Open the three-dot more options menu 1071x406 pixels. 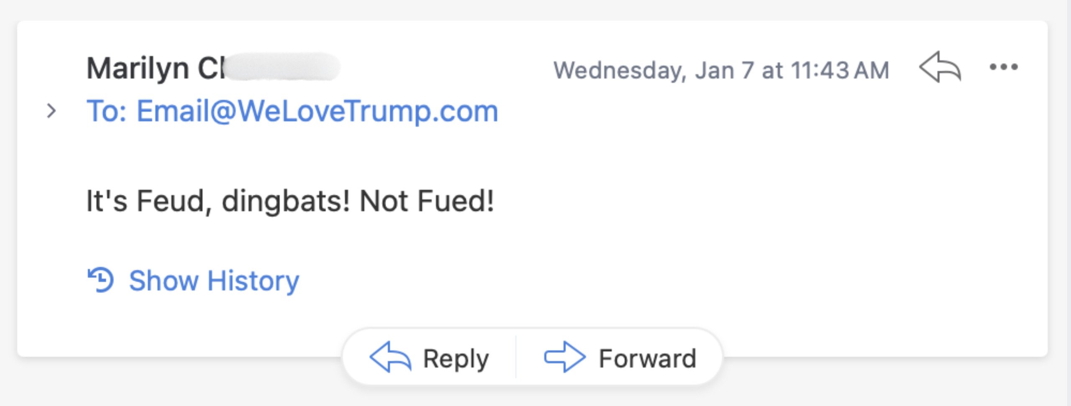(1003, 67)
